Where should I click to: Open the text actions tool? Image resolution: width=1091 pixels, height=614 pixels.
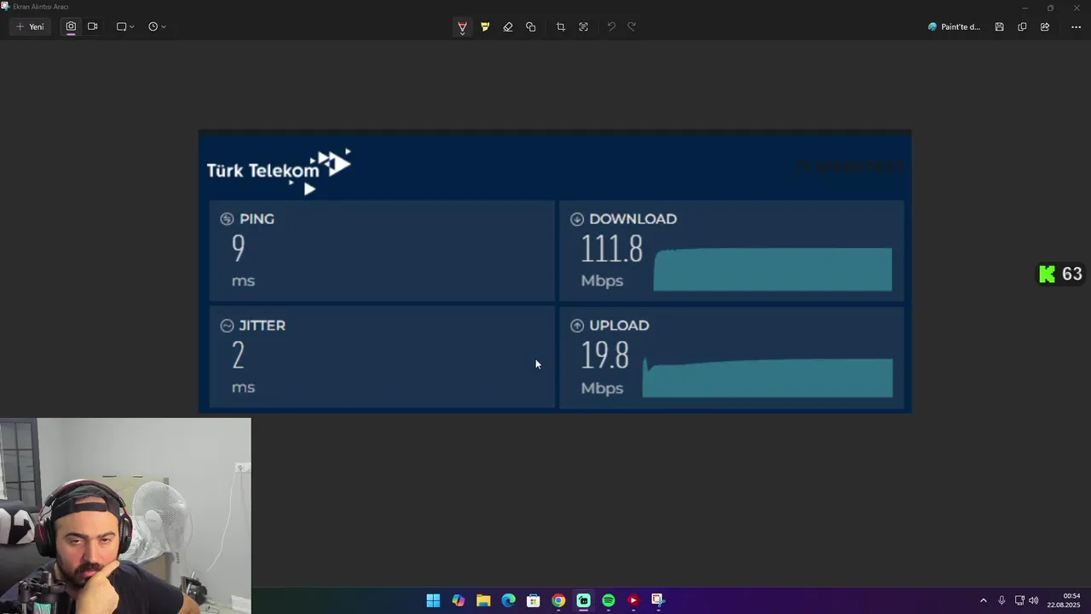584,26
